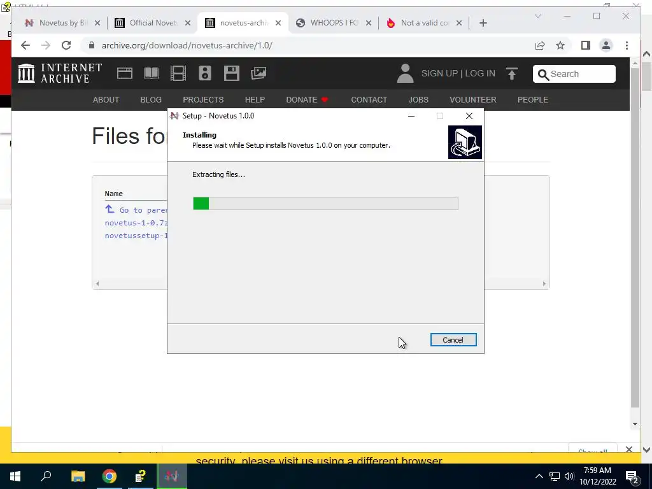Open the JOBS link
Image resolution: width=652 pixels, height=489 pixels.
pos(418,100)
